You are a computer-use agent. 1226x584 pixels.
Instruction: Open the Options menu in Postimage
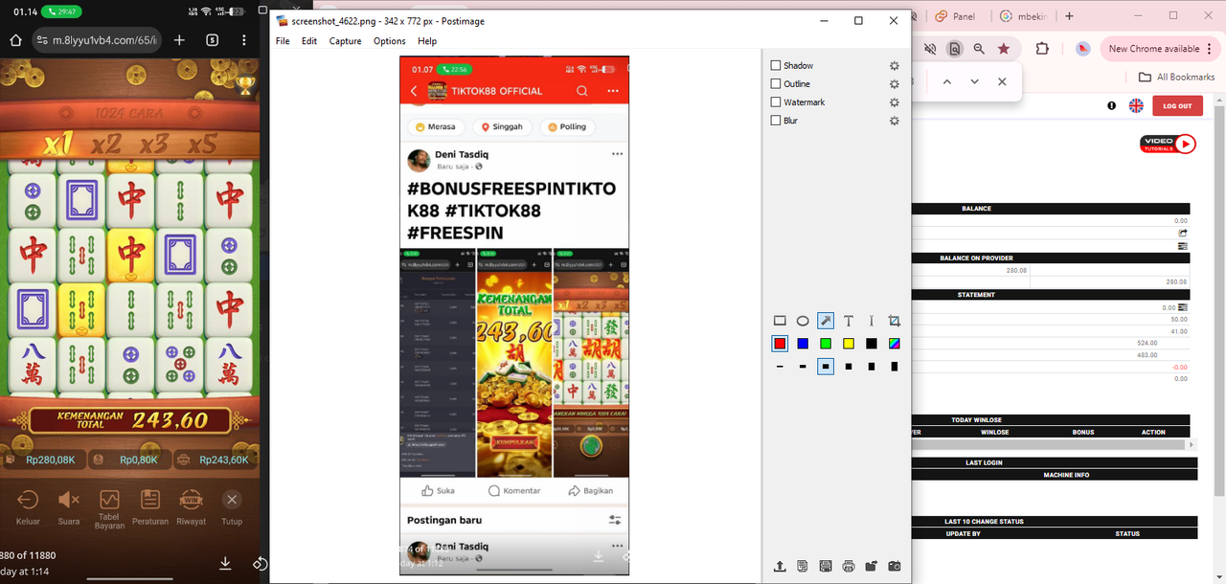[x=390, y=41]
